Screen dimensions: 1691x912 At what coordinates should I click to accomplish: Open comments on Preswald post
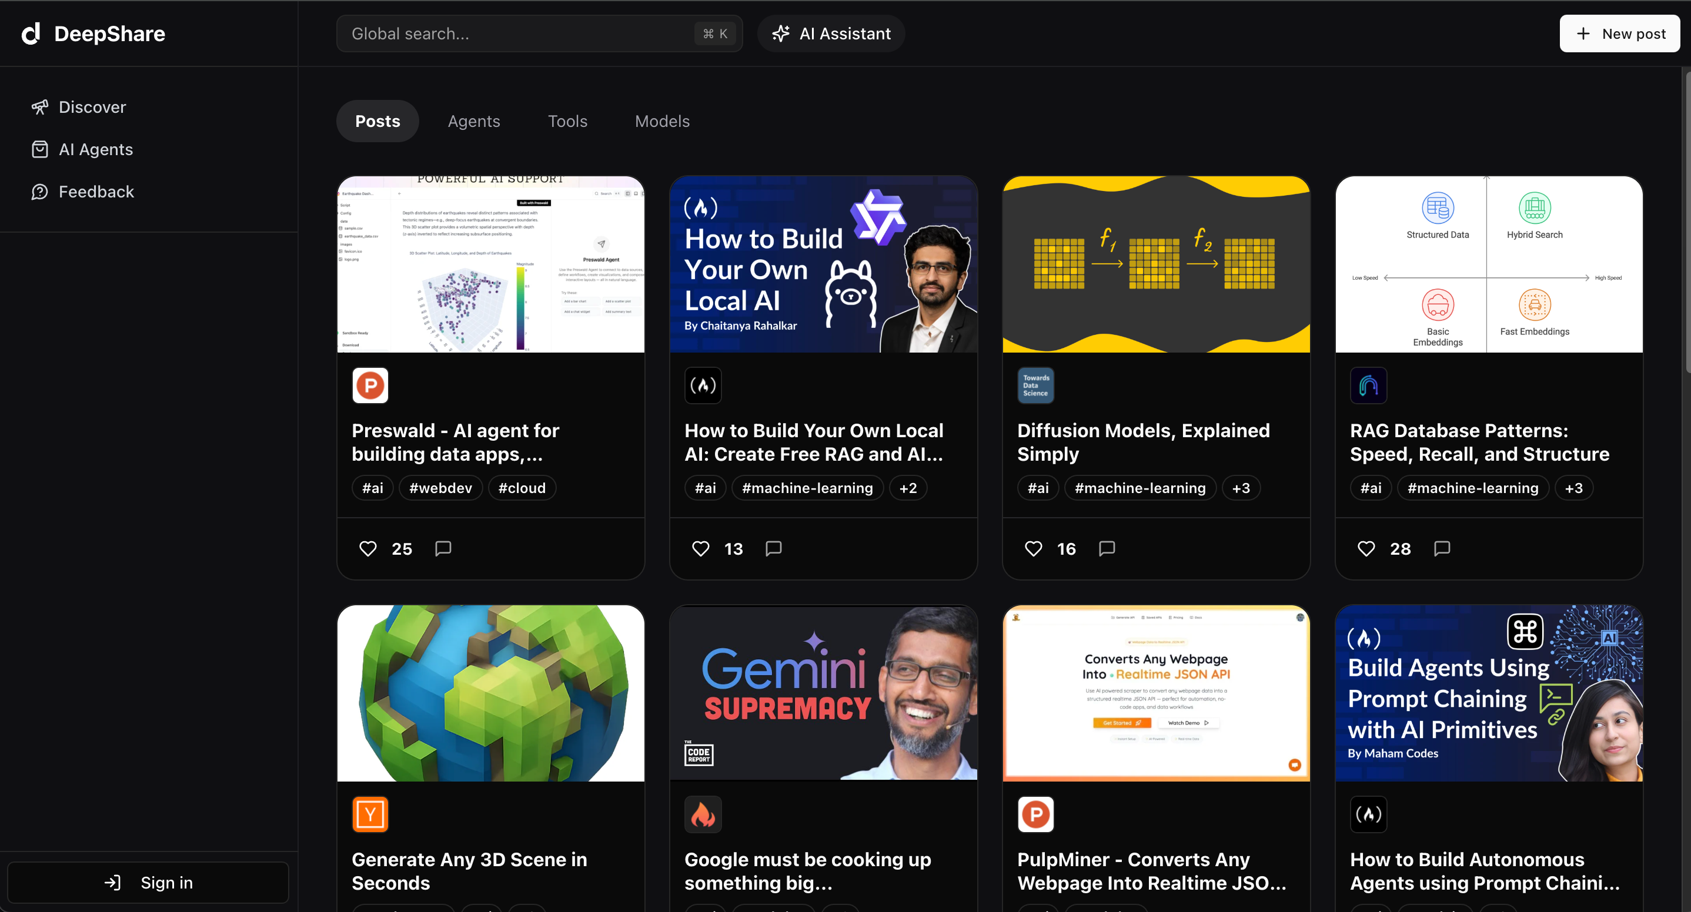tap(443, 548)
